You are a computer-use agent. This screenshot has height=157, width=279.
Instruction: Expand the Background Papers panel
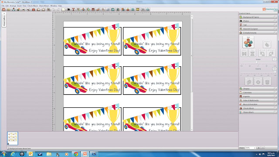tap(258, 17)
